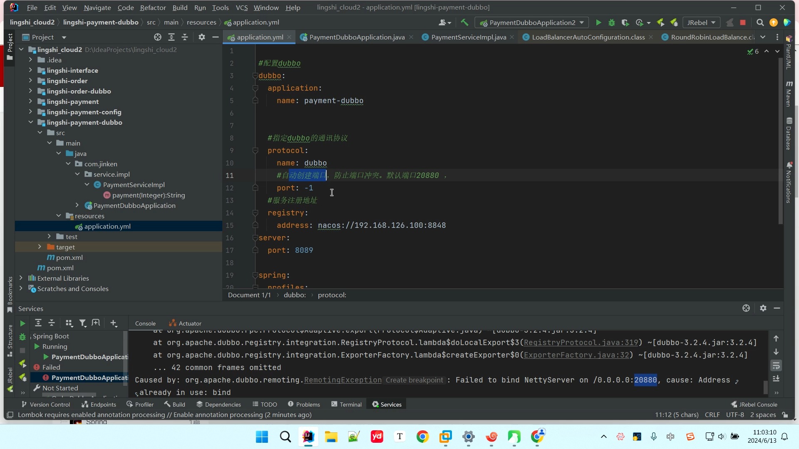Expand the target folder
This screenshot has height=449, width=799.
(x=40, y=247)
